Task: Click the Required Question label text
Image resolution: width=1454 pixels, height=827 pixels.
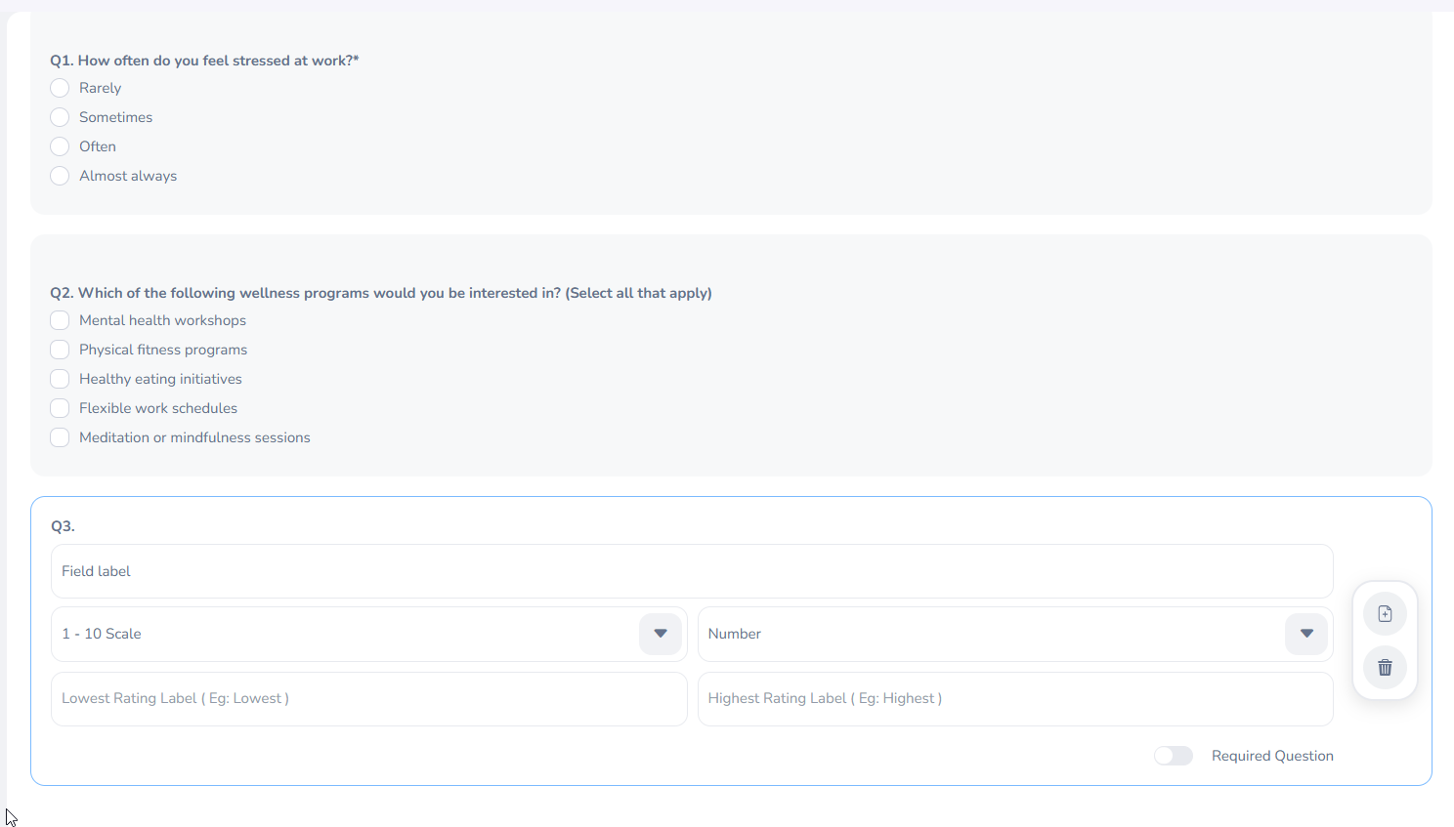Action: point(1272,756)
